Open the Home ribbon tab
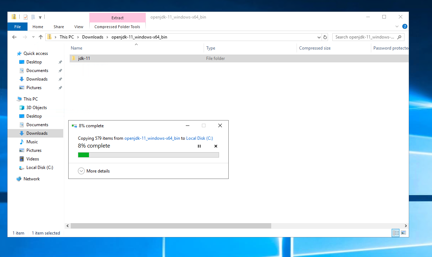 (38, 27)
